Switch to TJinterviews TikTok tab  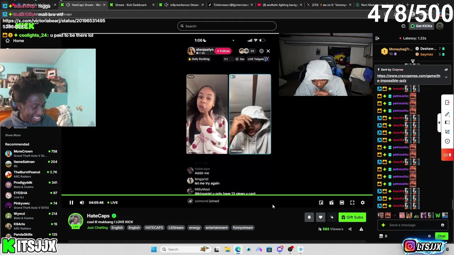tap(231, 5)
